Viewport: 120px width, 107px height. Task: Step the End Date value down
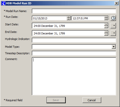[106, 34]
